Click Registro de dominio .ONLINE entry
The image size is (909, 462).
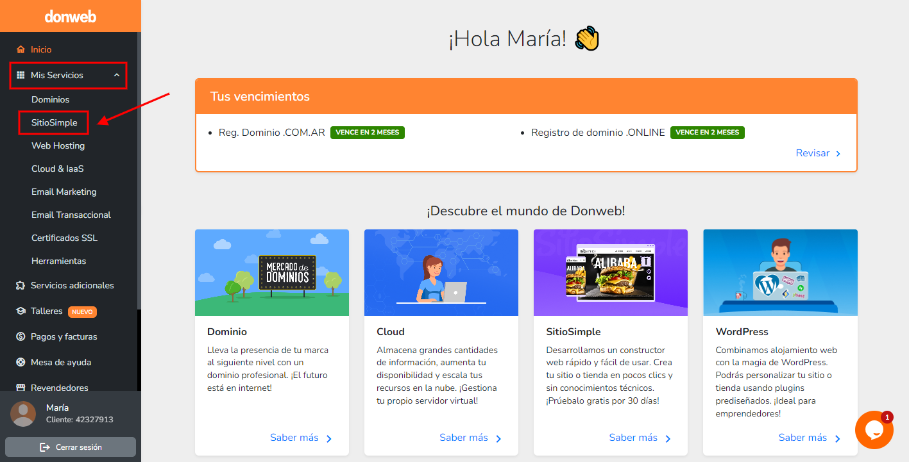tap(598, 133)
